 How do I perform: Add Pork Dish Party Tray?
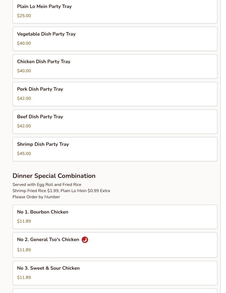point(40,89)
